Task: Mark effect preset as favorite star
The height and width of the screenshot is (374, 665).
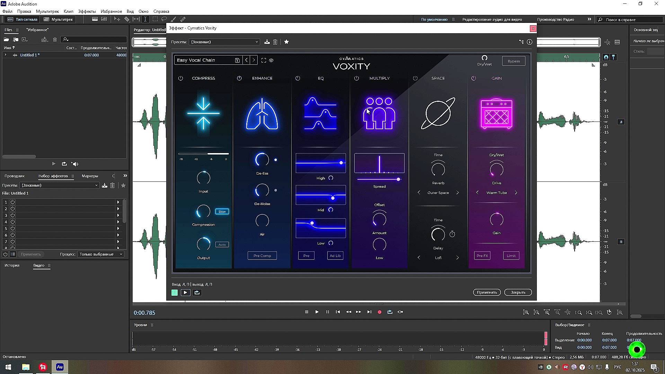Action: point(286,42)
